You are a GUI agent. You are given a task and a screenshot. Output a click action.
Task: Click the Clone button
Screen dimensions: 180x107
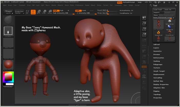(156, 15)
